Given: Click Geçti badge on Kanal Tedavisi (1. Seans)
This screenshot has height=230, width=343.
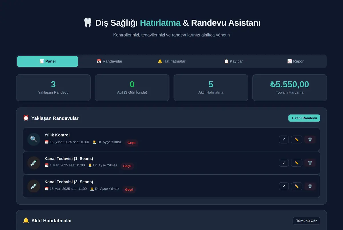Looking at the screenshot, I should point(127,166).
